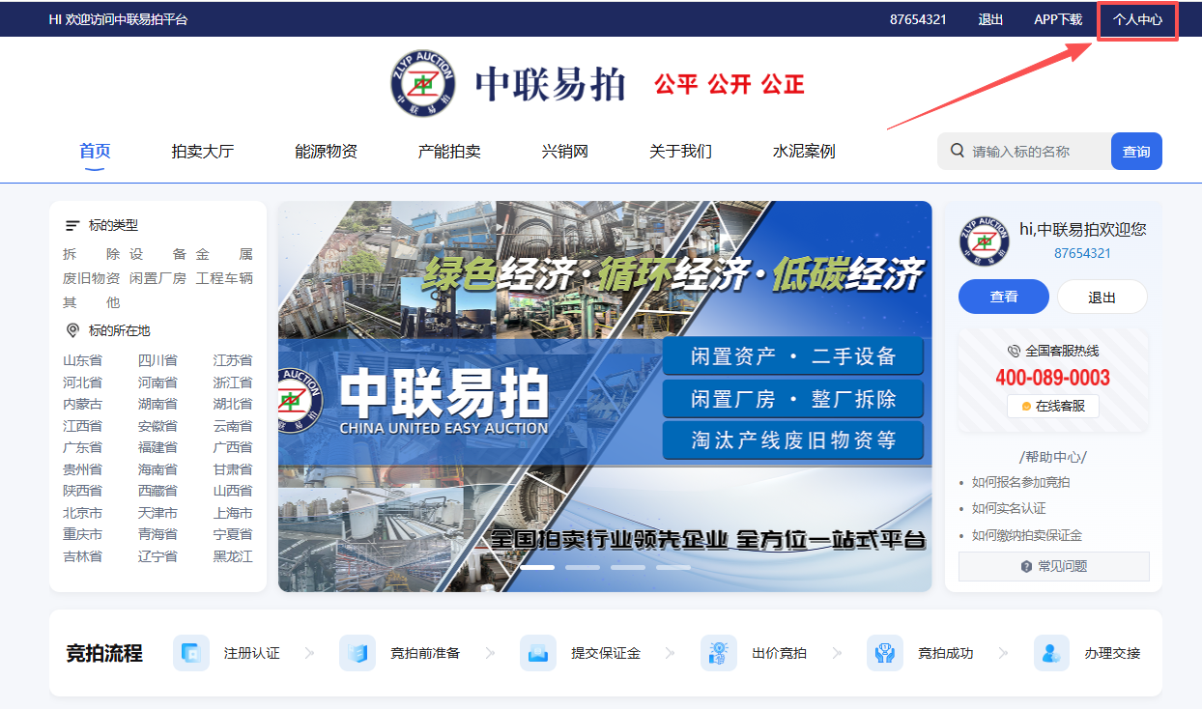Open 常见问题 button
Image resolution: width=1202 pixels, height=709 pixels.
1054,567
